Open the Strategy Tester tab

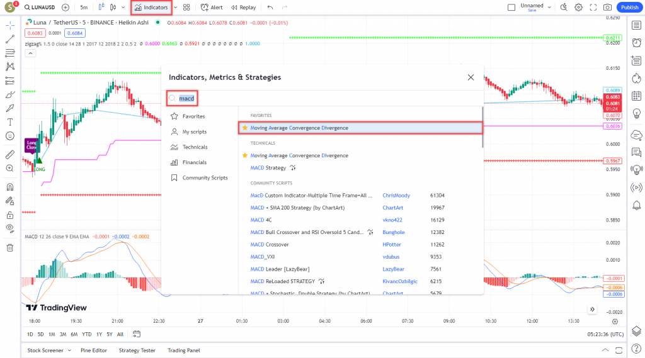pyautogui.click(x=137, y=350)
